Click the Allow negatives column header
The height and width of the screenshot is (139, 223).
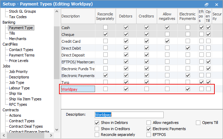pyautogui.click(x=167, y=16)
